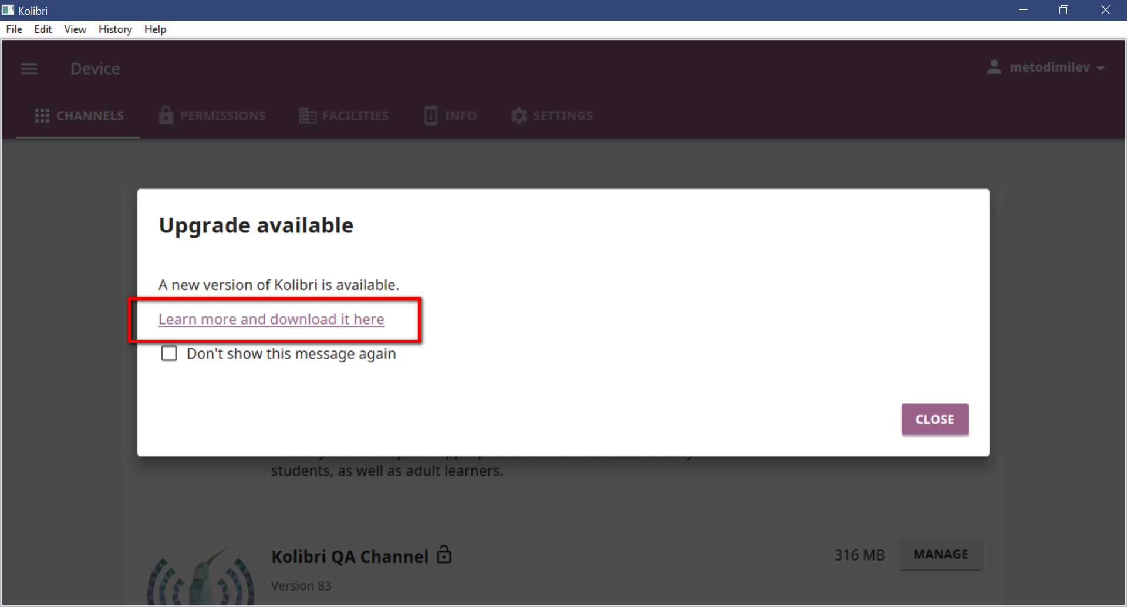Screen dimensions: 1127x607
Task: Go to the Facilities tab
Action: [x=343, y=116]
